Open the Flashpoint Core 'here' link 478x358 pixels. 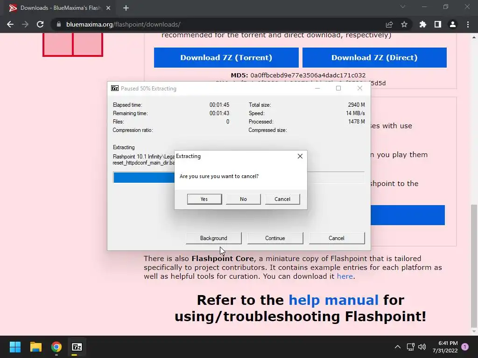(x=345, y=276)
